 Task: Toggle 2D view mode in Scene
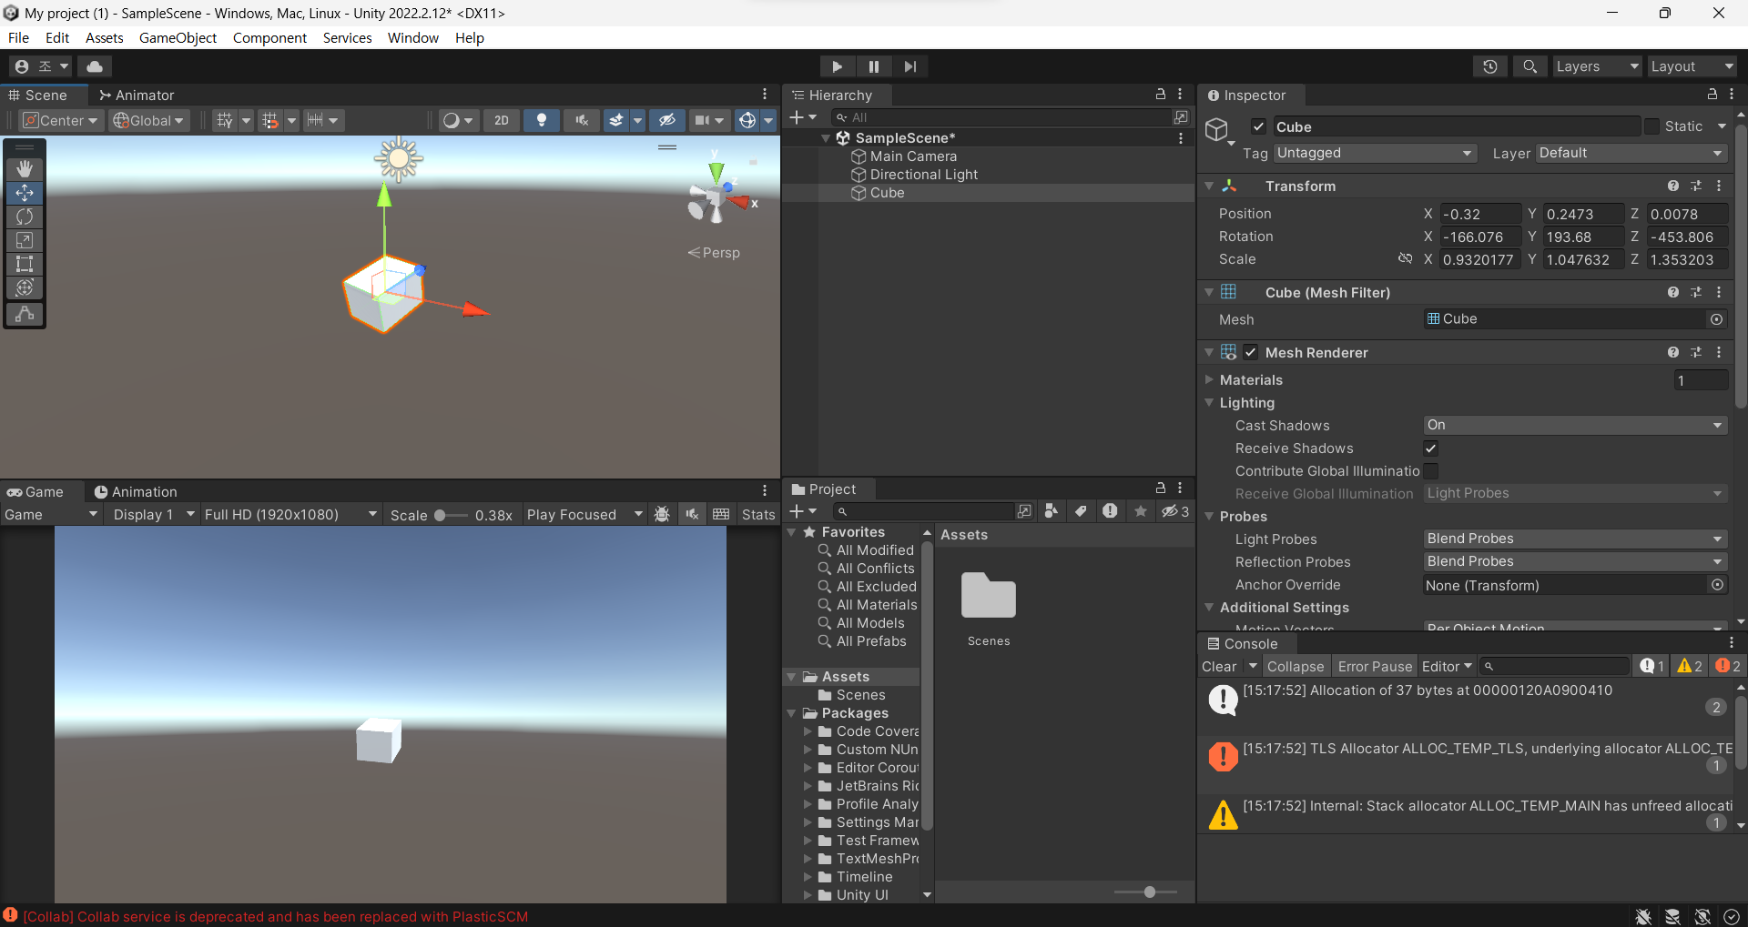[502, 120]
